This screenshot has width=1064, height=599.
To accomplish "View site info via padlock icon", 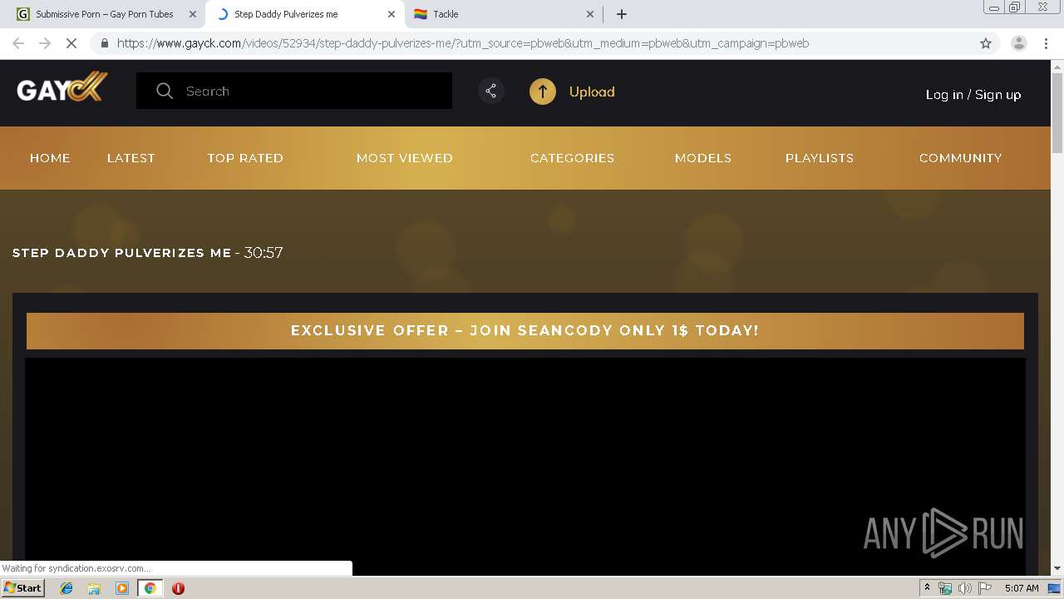I will pyautogui.click(x=104, y=43).
